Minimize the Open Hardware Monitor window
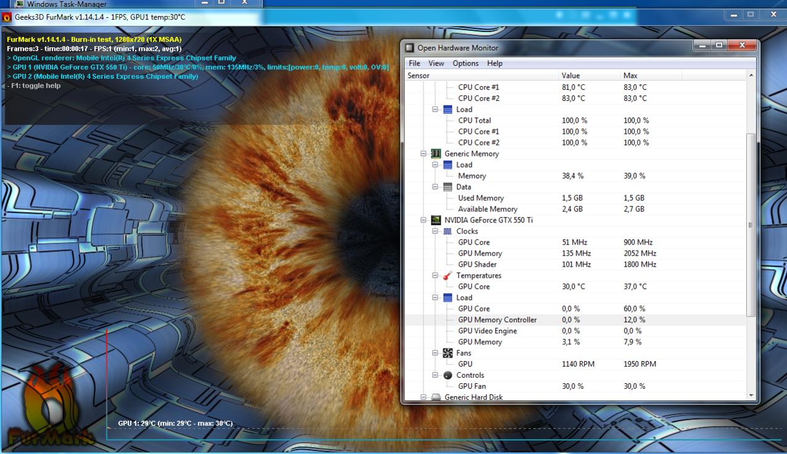 [702, 46]
